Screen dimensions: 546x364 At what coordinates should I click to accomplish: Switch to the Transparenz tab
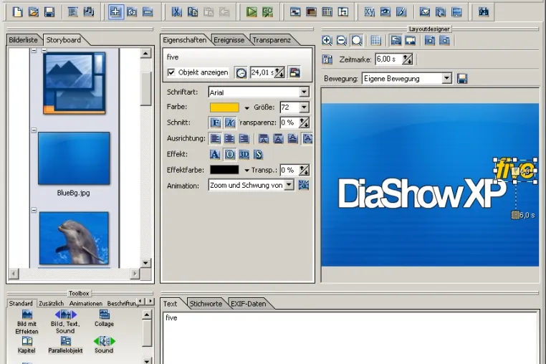pyautogui.click(x=272, y=40)
